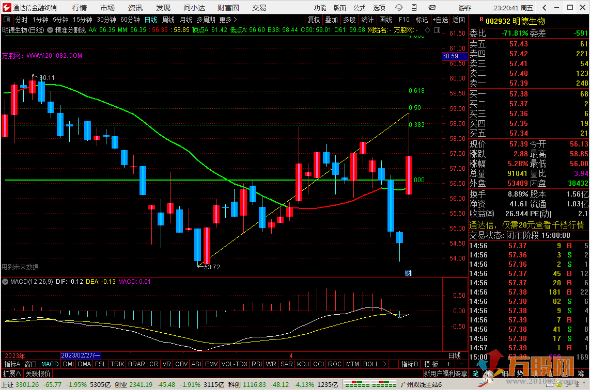Collapse the MACD panel circle toggle

coord(5,282)
